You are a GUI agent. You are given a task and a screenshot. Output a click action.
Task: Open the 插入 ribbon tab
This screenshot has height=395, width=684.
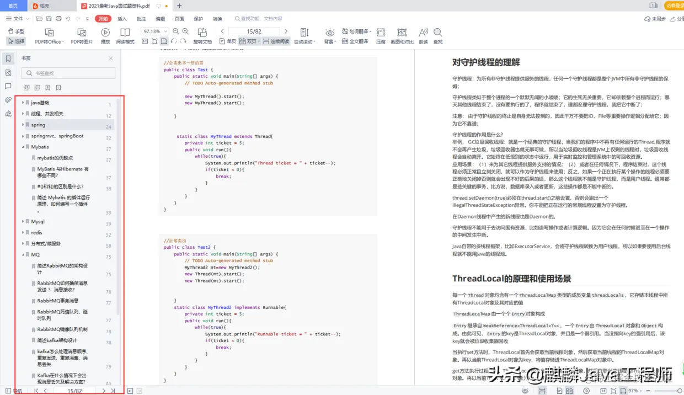(122, 19)
